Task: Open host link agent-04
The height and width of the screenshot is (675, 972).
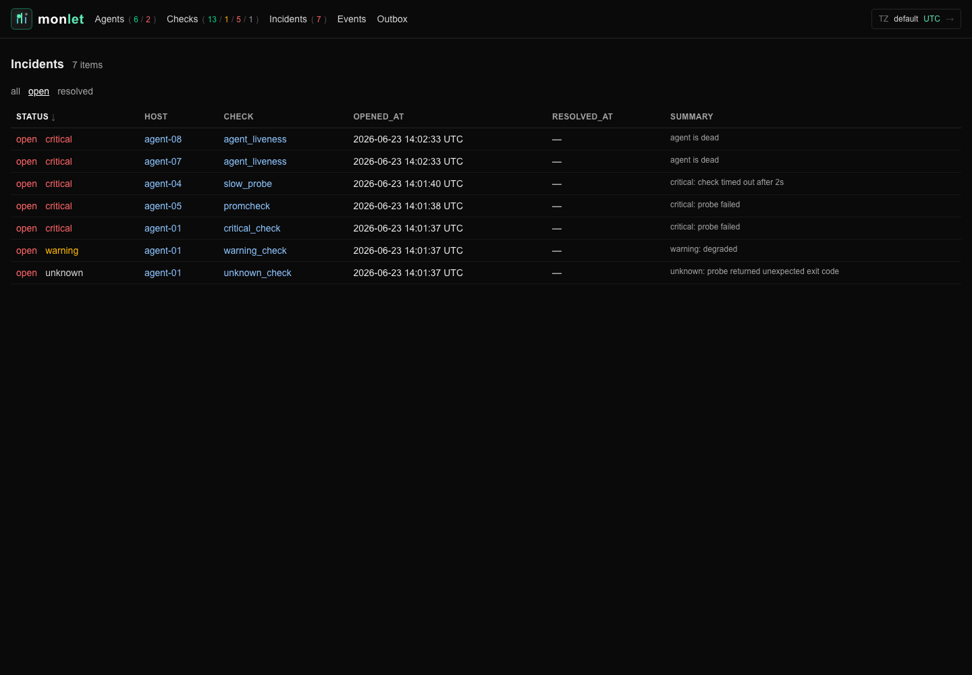Action: (163, 184)
